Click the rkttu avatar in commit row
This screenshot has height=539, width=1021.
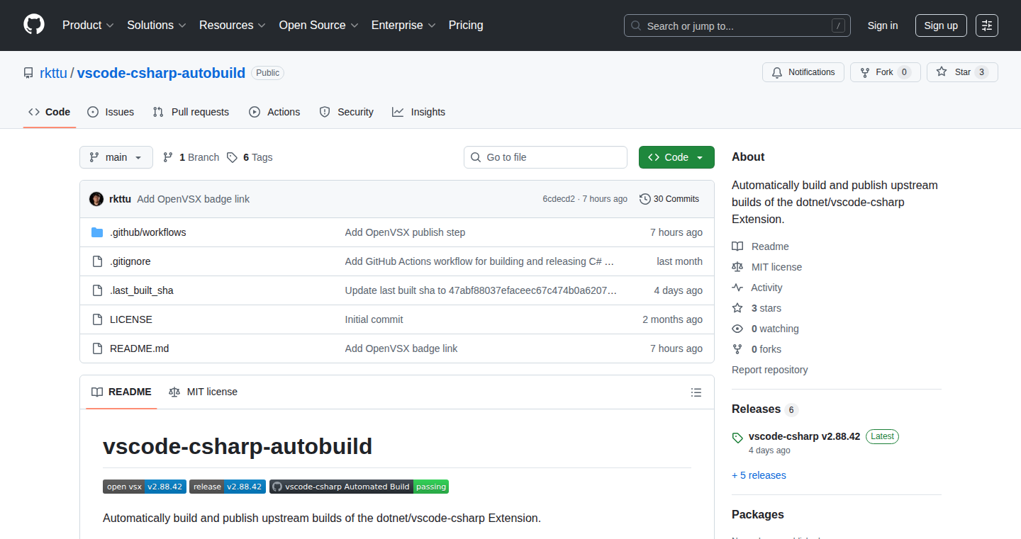point(96,199)
